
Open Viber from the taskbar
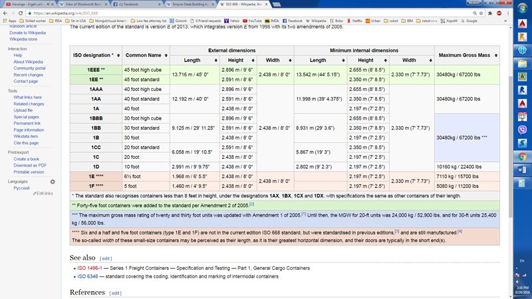(x=523, y=130)
